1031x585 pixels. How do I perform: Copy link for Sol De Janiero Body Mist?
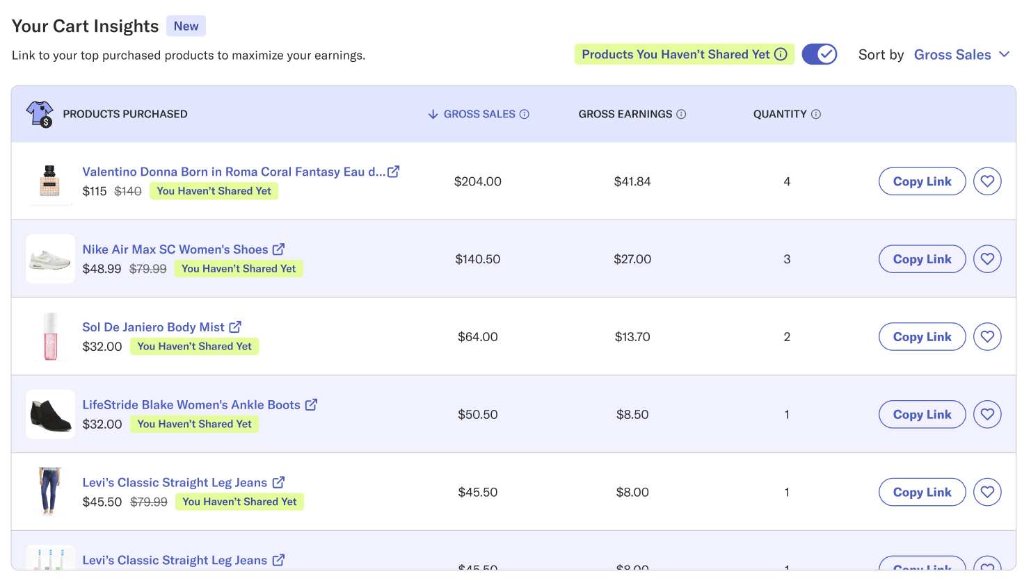point(922,337)
